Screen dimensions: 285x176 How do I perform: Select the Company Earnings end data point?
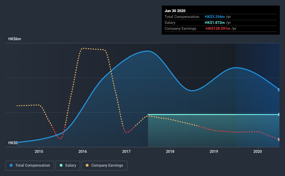pos(279,139)
